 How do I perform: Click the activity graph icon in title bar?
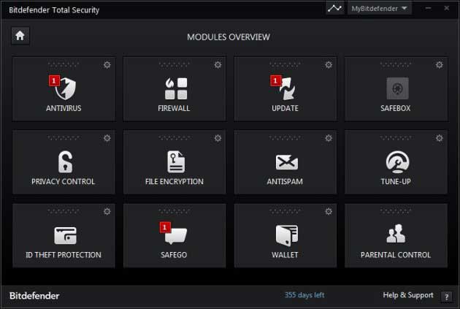pyautogui.click(x=334, y=9)
